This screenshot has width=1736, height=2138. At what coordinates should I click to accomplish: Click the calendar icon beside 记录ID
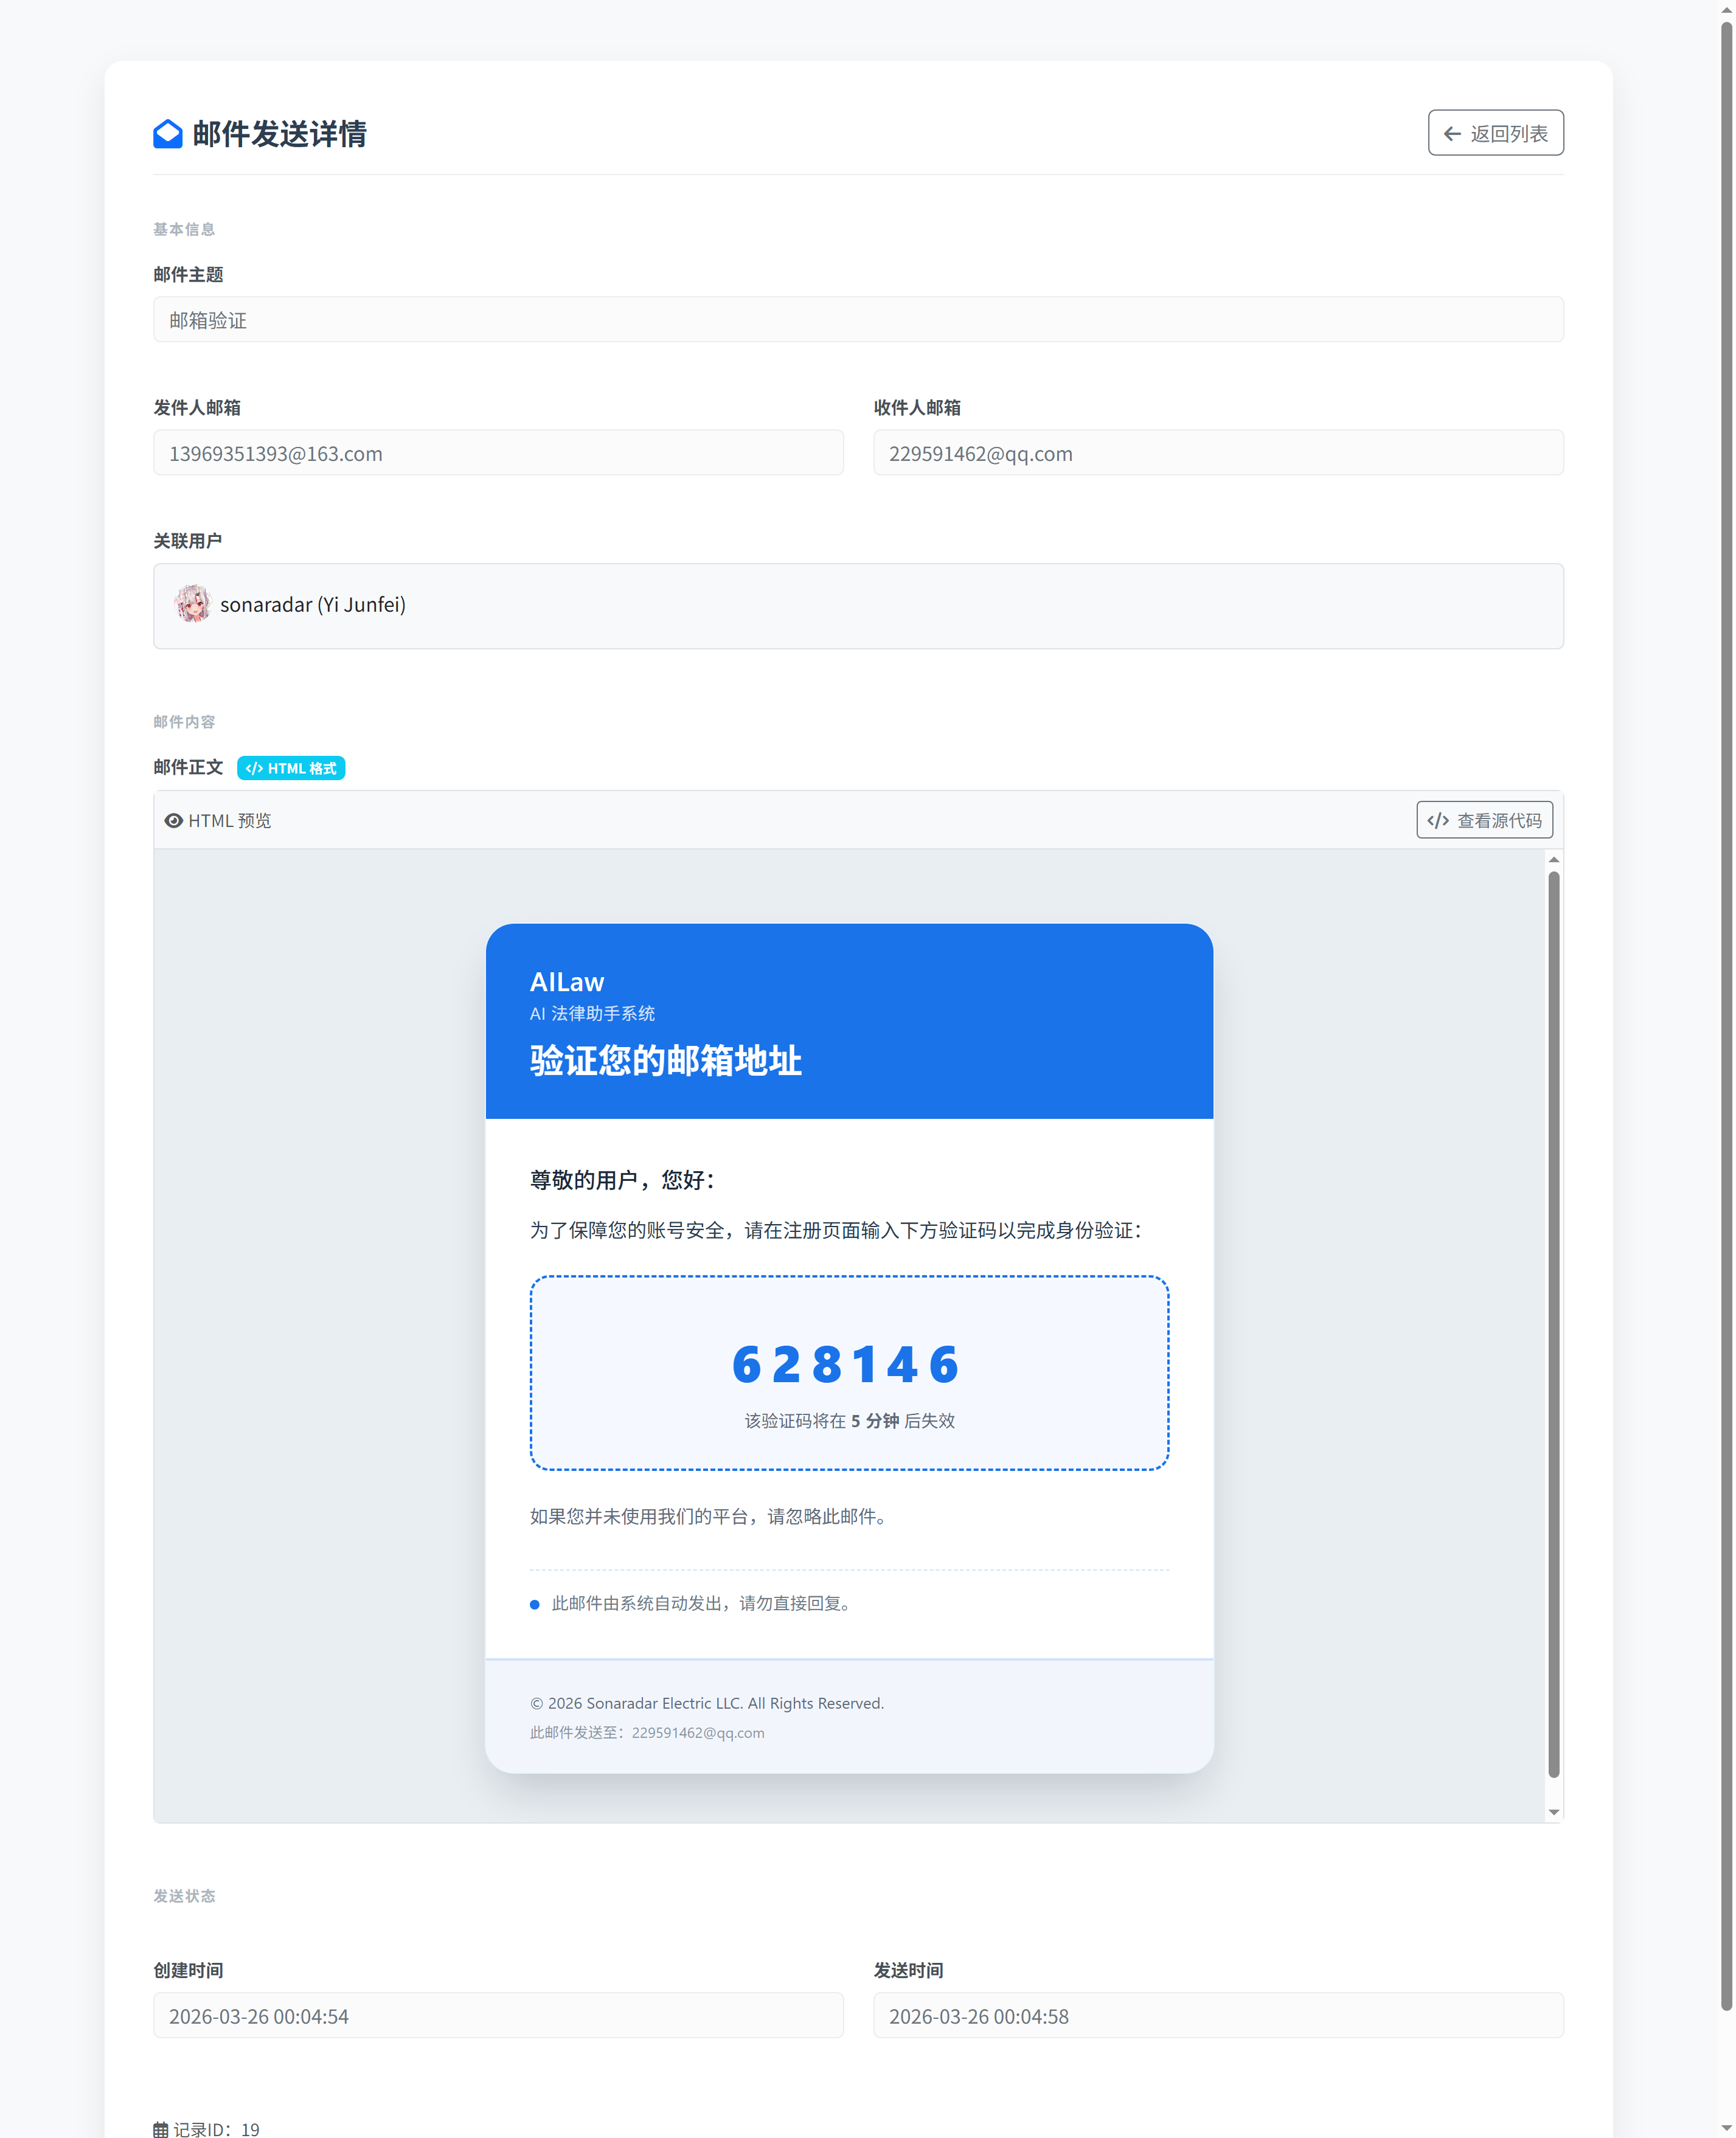[x=161, y=2129]
